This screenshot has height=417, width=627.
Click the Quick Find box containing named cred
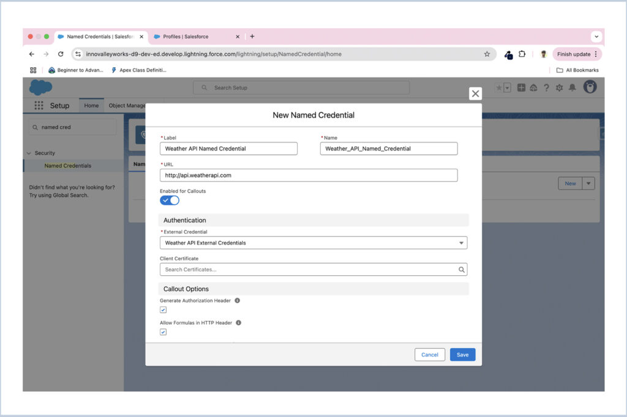(x=72, y=127)
